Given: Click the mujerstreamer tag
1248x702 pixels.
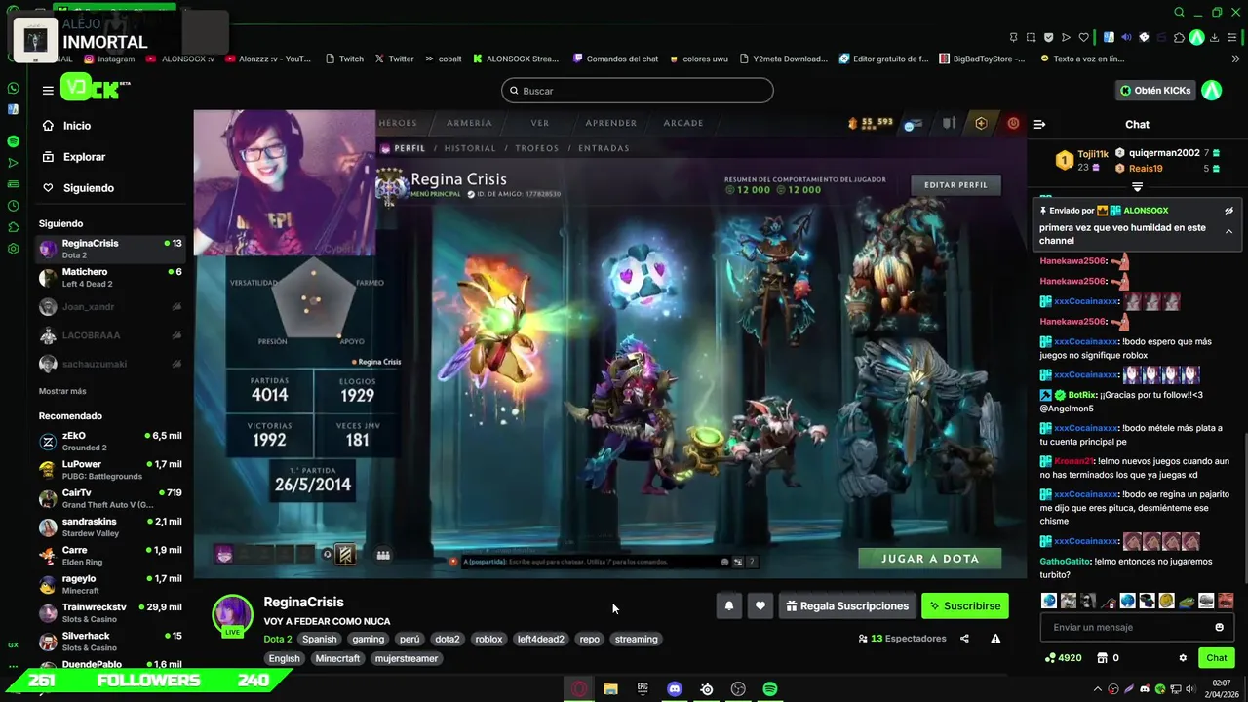Looking at the screenshot, I should point(407,659).
